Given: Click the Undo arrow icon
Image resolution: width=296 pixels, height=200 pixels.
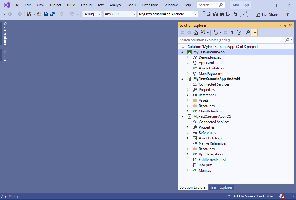Looking at the screenshot, I should pos(61,14).
